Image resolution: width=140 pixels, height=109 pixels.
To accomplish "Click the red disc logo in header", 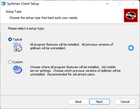I will (131, 15).
